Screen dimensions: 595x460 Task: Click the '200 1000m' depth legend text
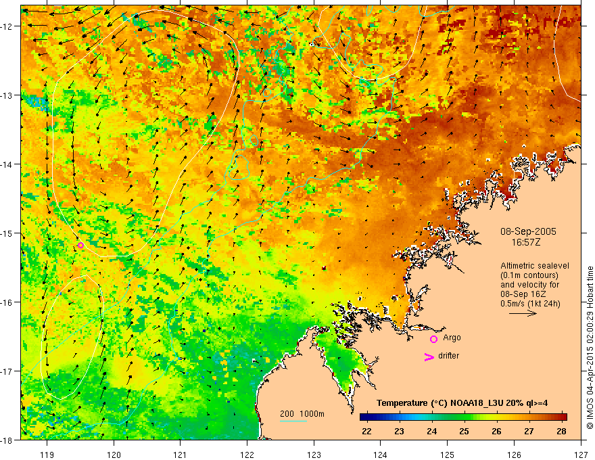point(302,414)
